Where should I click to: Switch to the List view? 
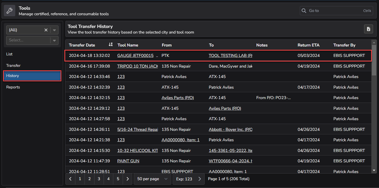pyautogui.click(x=9, y=54)
